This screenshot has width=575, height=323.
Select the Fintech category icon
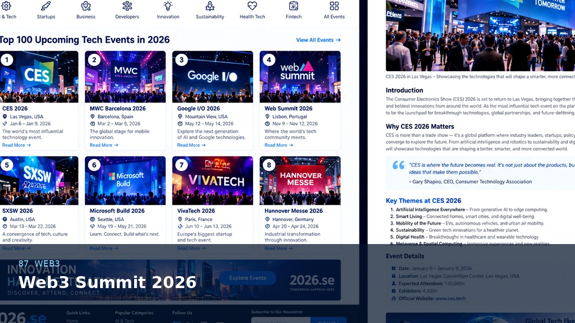coord(294,6)
